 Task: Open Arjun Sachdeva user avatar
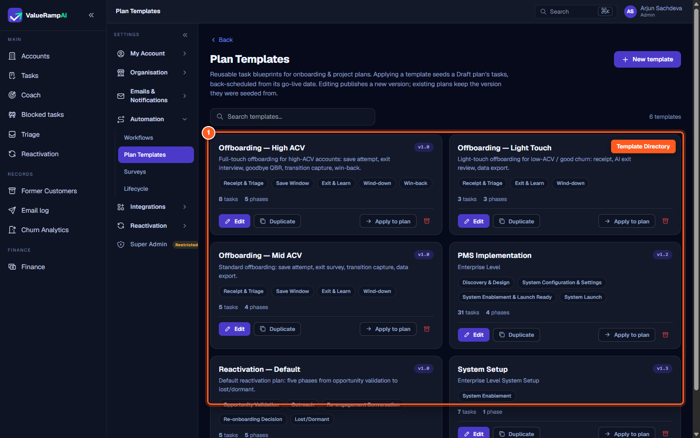point(630,12)
